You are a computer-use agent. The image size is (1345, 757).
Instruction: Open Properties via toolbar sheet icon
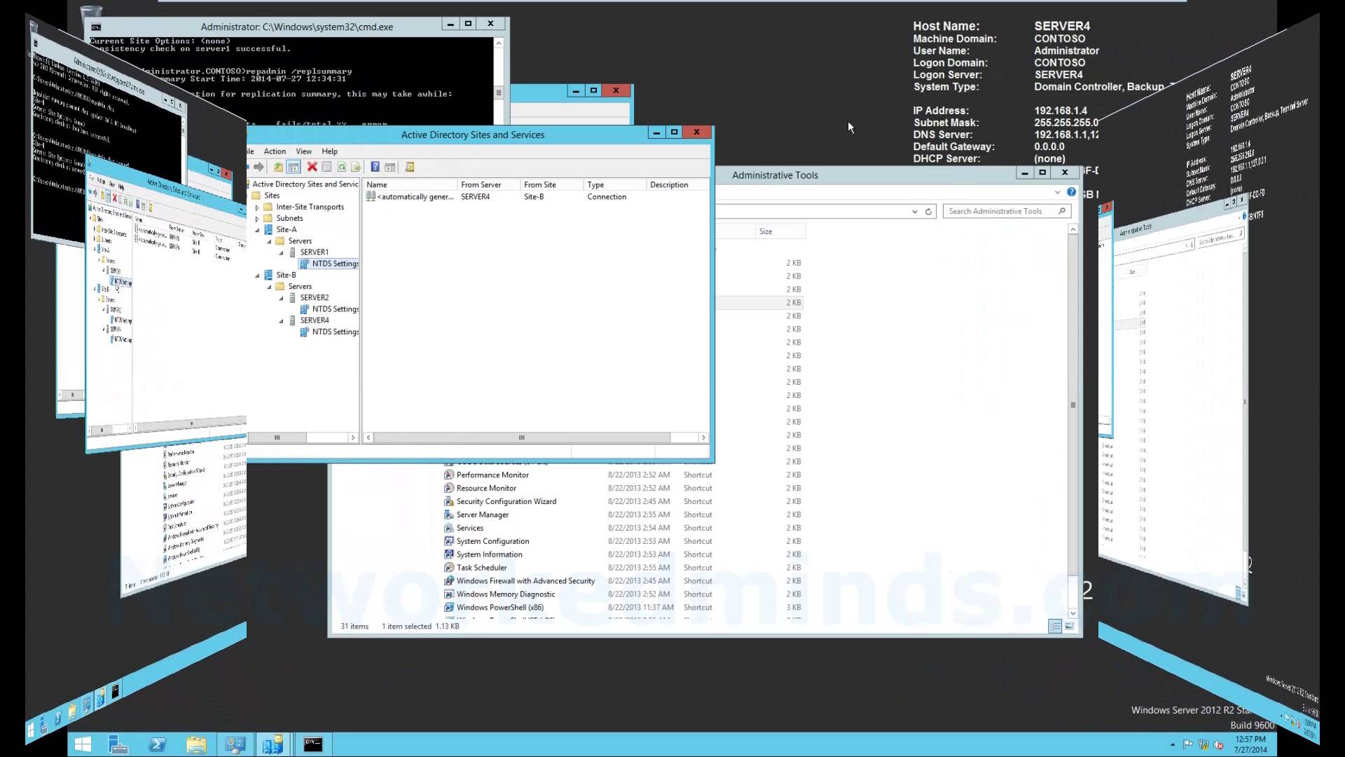(326, 167)
